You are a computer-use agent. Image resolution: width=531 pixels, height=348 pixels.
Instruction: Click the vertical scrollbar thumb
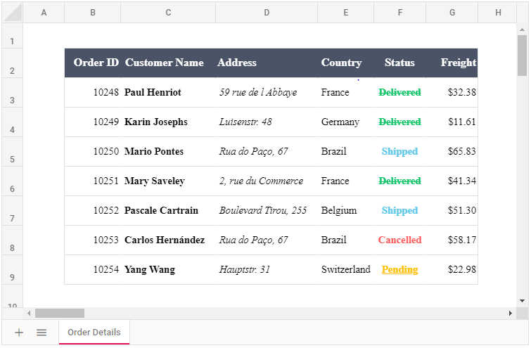click(522, 55)
